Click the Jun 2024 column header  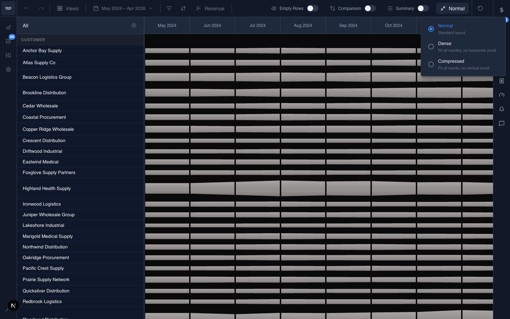click(x=212, y=26)
